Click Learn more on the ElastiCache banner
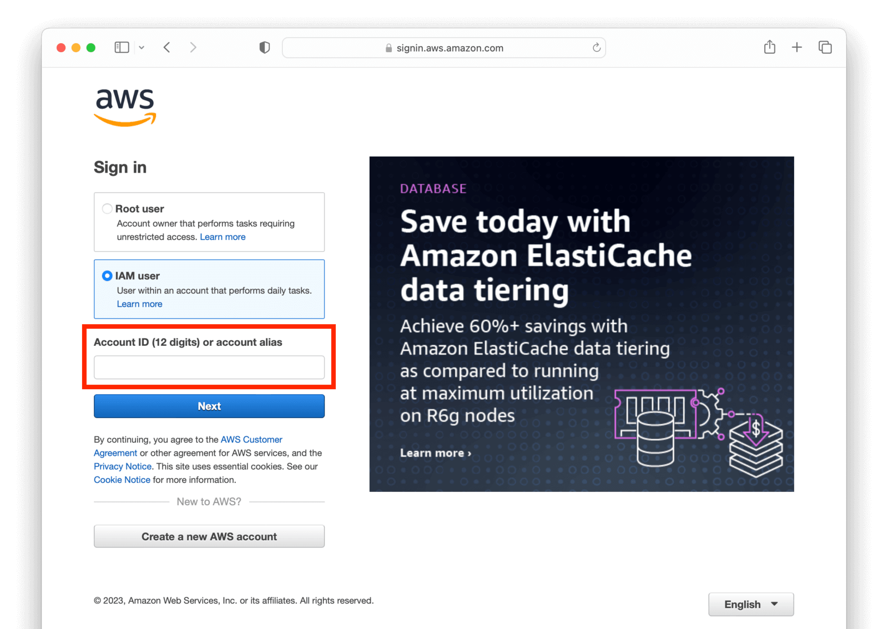 (x=435, y=452)
